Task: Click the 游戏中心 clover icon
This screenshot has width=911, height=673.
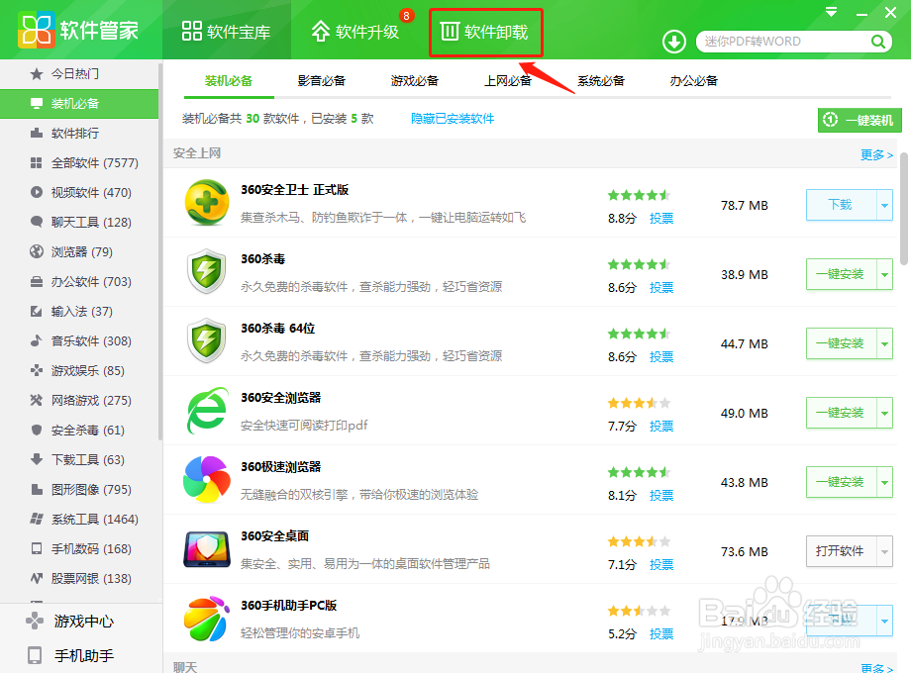Action: click(35, 621)
